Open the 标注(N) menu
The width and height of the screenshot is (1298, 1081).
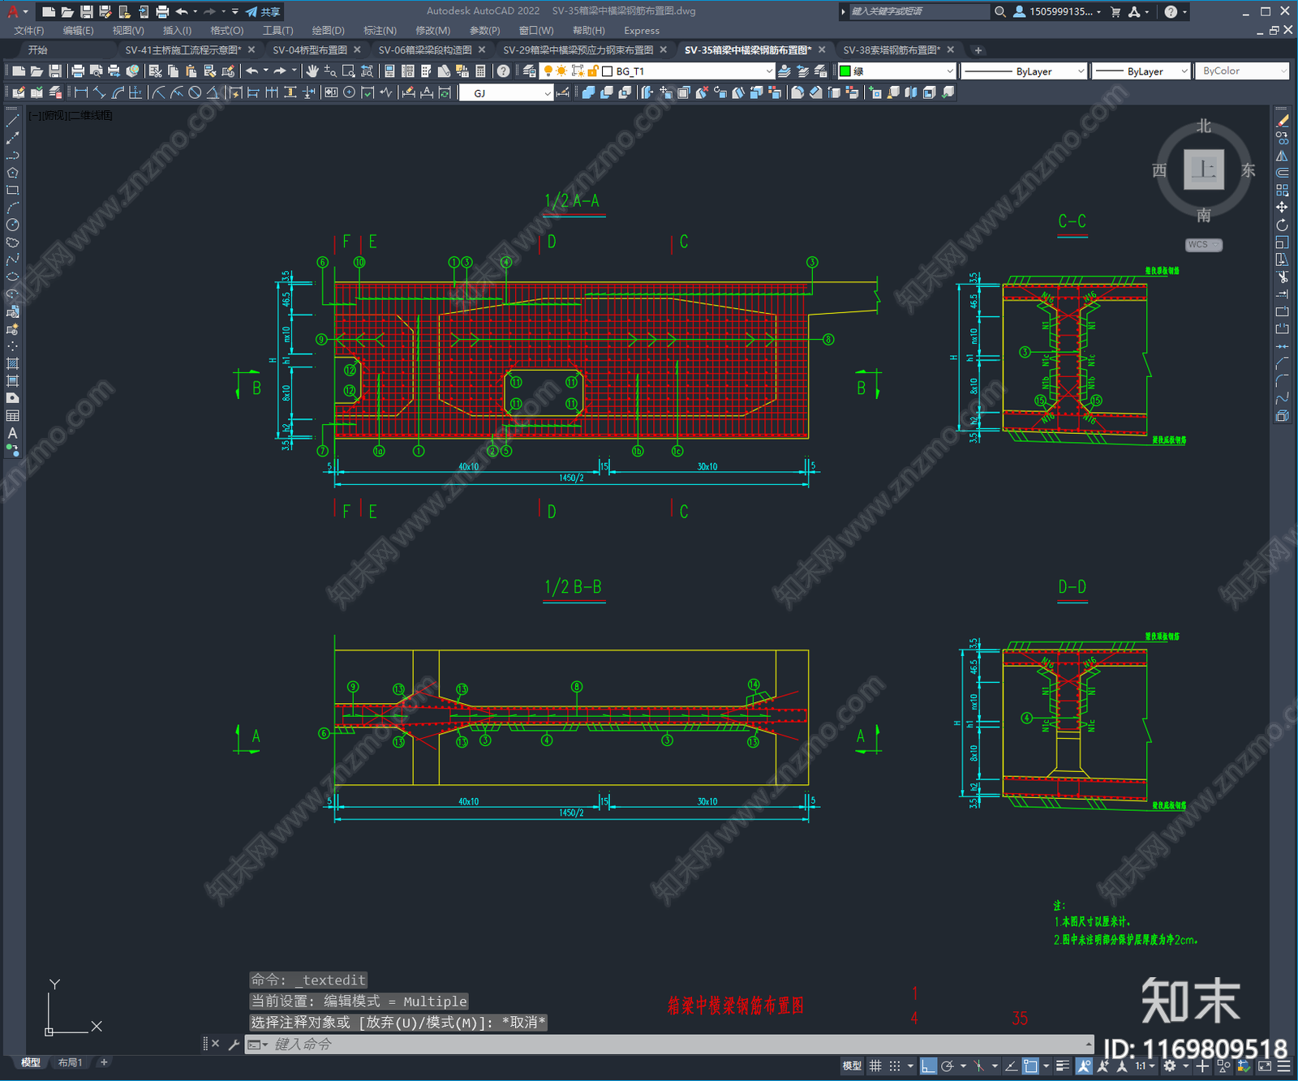coord(380,30)
